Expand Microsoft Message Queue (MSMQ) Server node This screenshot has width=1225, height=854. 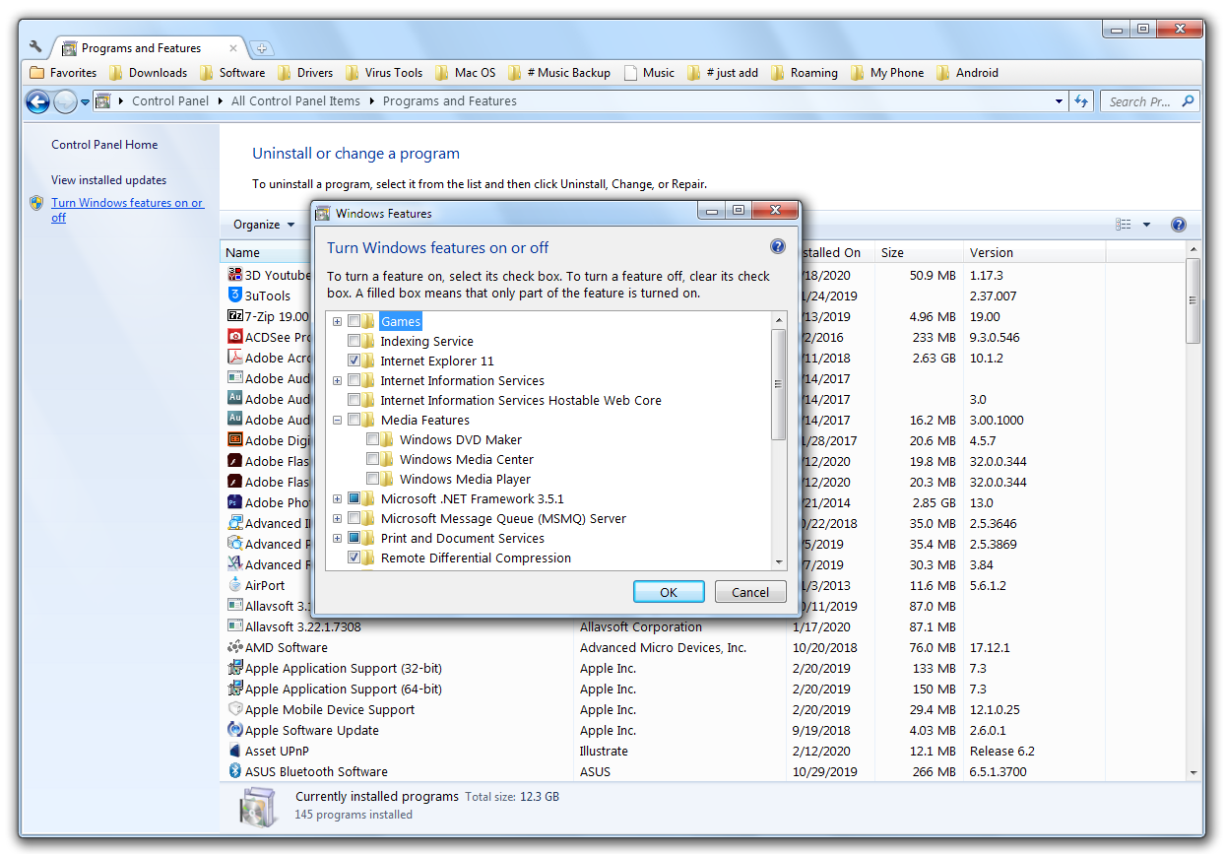tap(337, 518)
